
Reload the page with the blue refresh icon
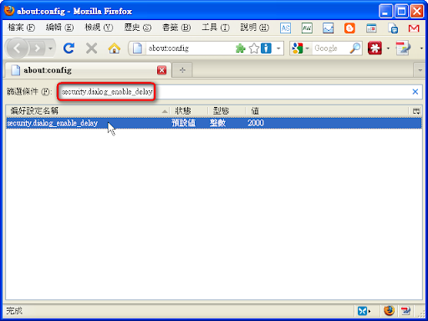(x=69, y=48)
